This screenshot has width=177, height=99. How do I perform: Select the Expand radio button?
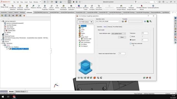click(x=131, y=40)
